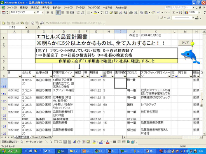Click the Print icon
Screen dimensions: 206x154
[x=131, y=13]
